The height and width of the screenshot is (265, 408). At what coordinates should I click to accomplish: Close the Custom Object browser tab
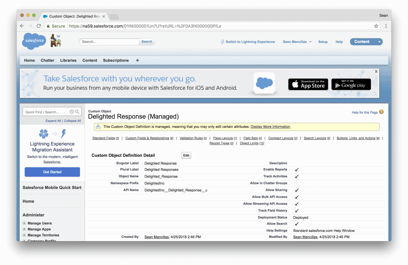click(x=104, y=16)
